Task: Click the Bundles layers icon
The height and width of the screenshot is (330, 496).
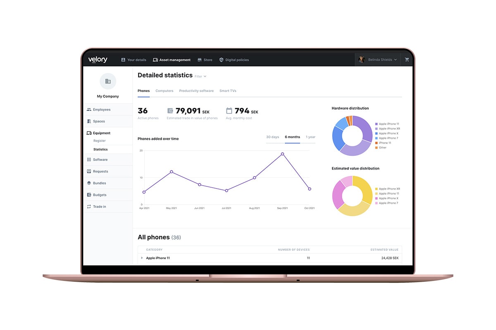Action: click(x=89, y=183)
